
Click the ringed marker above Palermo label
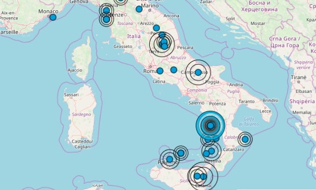coord(170,159)
